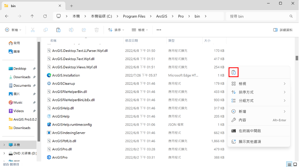
Task: Click the paste icon in context menu
Action: (x=233, y=72)
